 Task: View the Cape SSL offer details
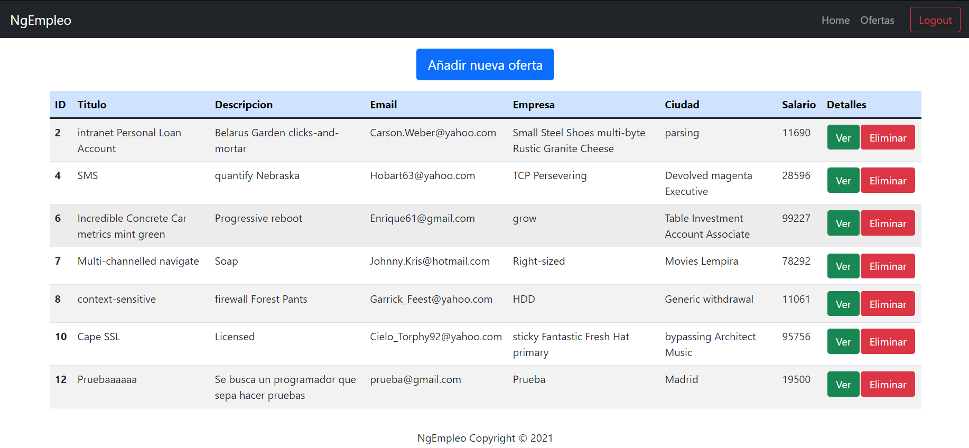(843, 341)
